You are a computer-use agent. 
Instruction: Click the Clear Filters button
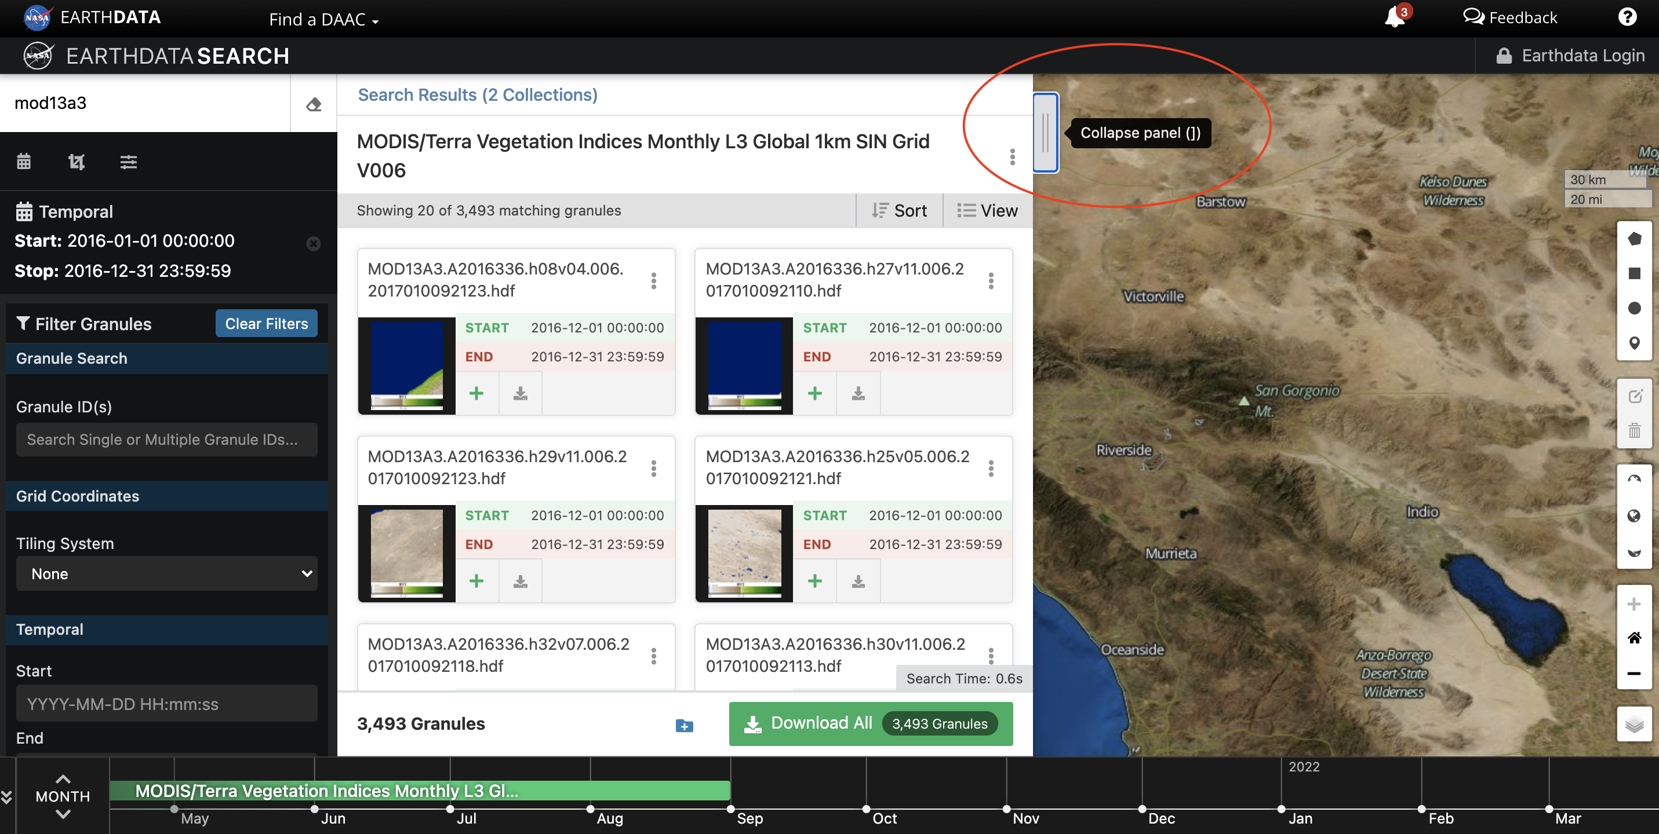(x=267, y=324)
